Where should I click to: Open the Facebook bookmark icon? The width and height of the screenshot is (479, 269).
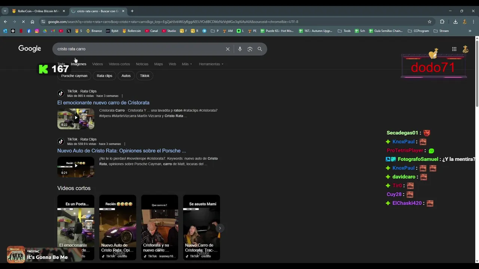tap(29, 31)
